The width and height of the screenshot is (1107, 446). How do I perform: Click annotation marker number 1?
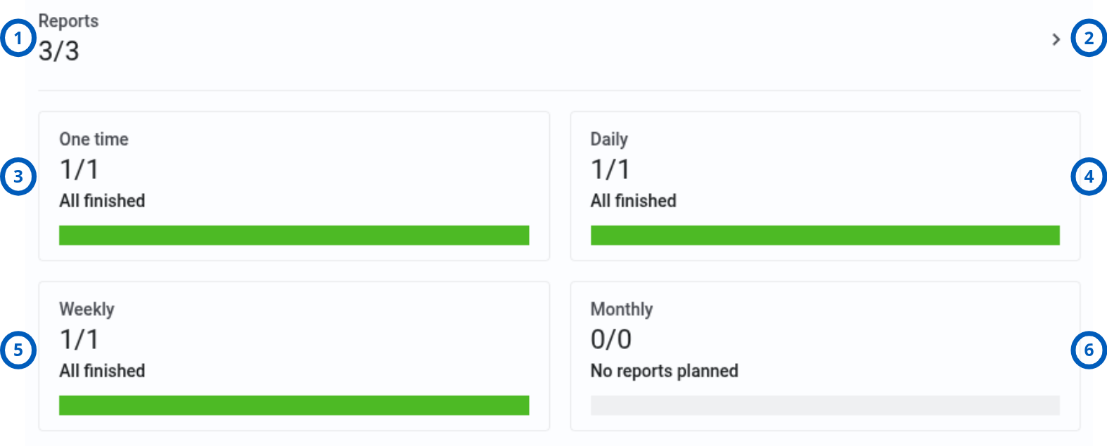[x=18, y=38]
